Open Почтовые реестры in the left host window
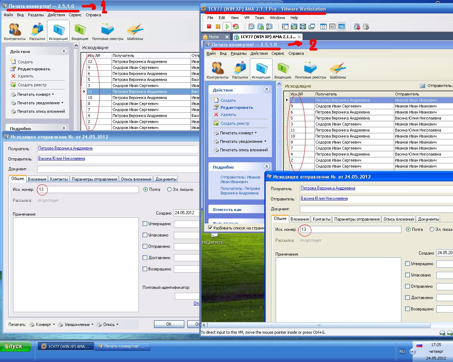Viewport: 453px width, 362px height. pyautogui.click(x=108, y=31)
